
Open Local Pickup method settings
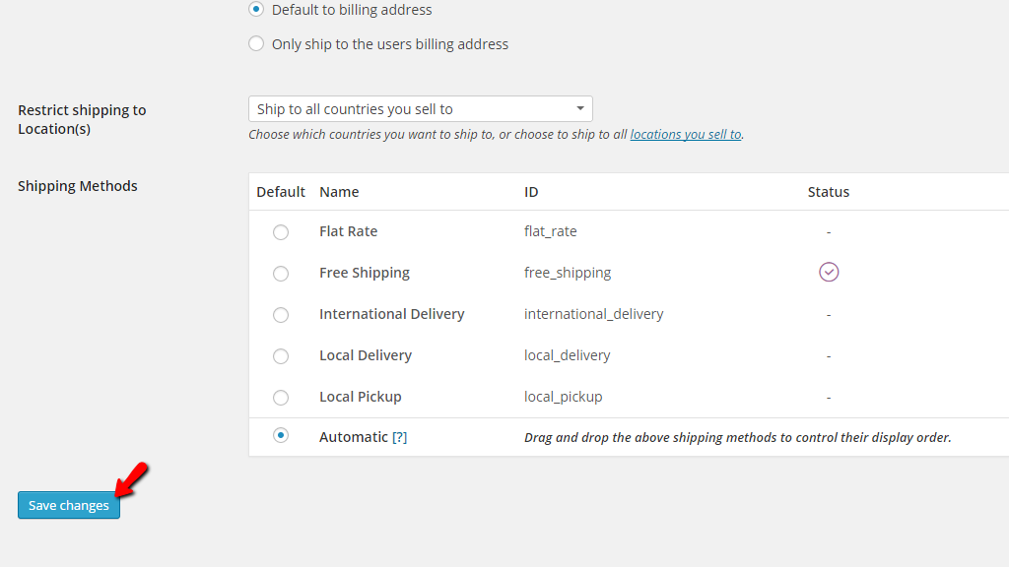pos(360,397)
